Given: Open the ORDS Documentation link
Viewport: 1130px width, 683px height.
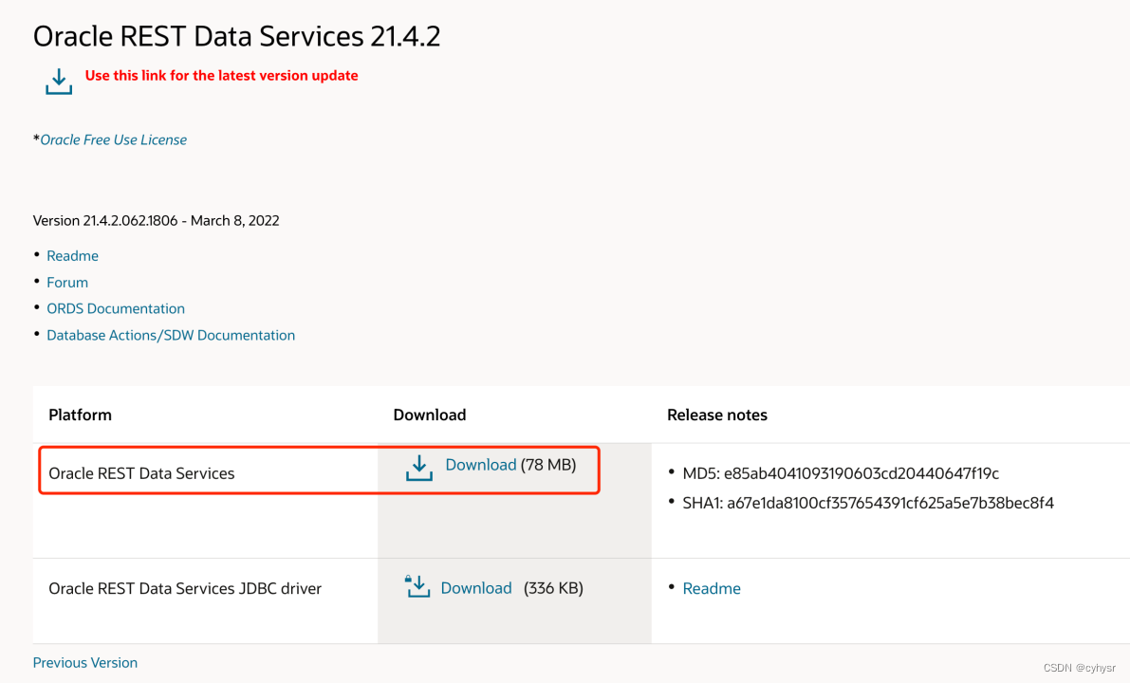Looking at the screenshot, I should [116, 308].
